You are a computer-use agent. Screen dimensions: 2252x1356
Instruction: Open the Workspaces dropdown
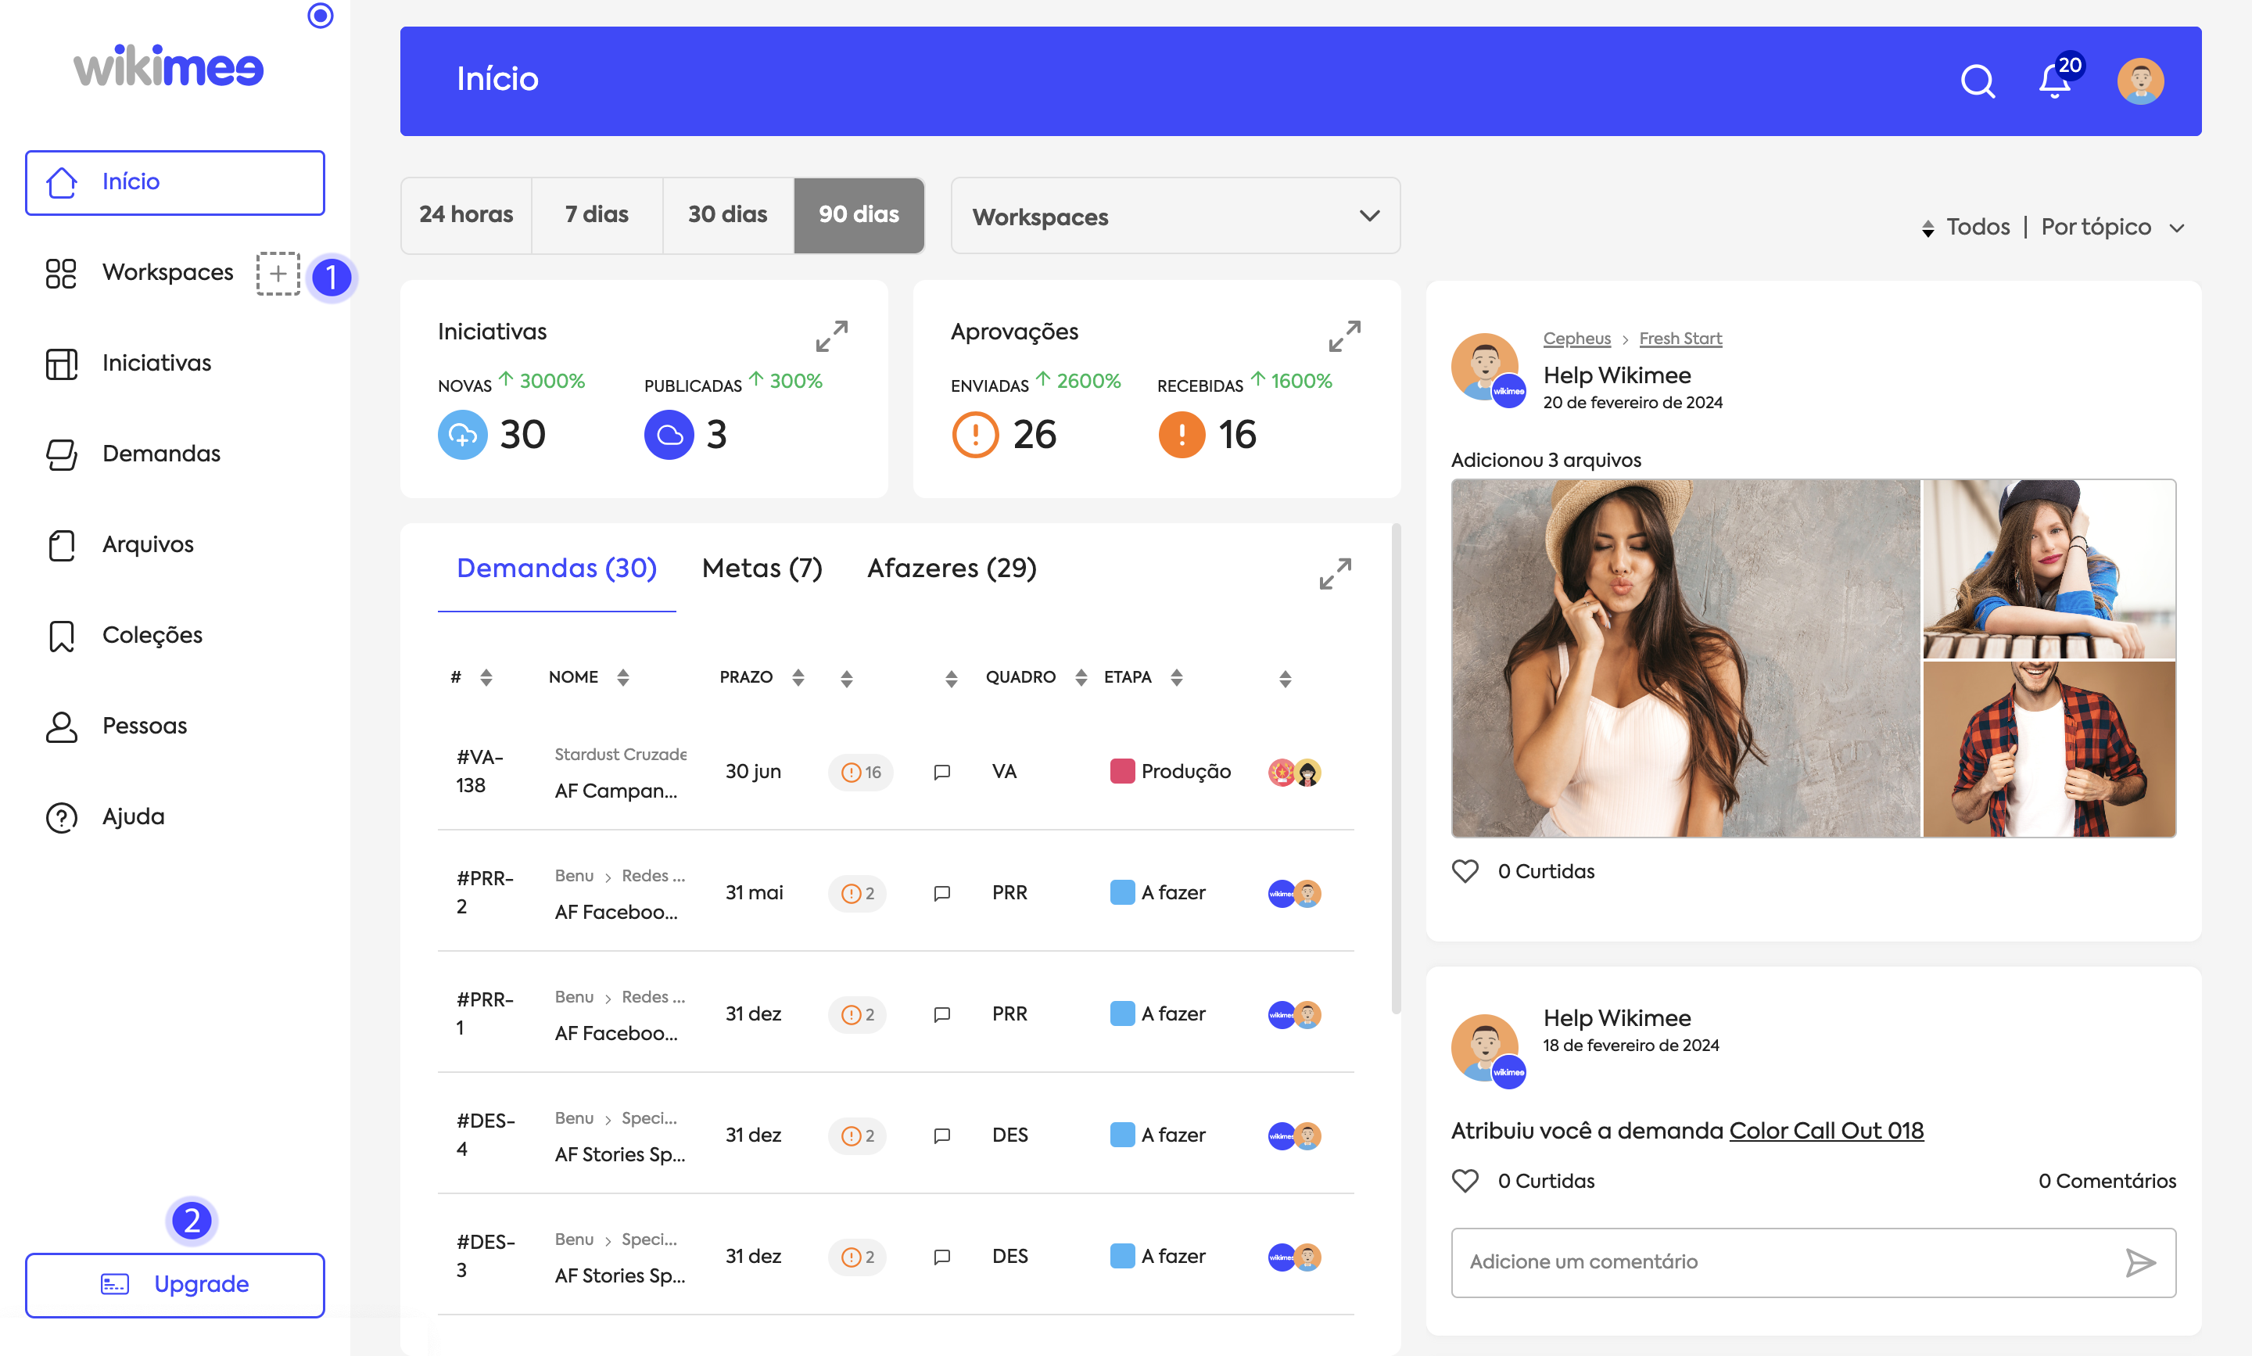pos(1175,217)
